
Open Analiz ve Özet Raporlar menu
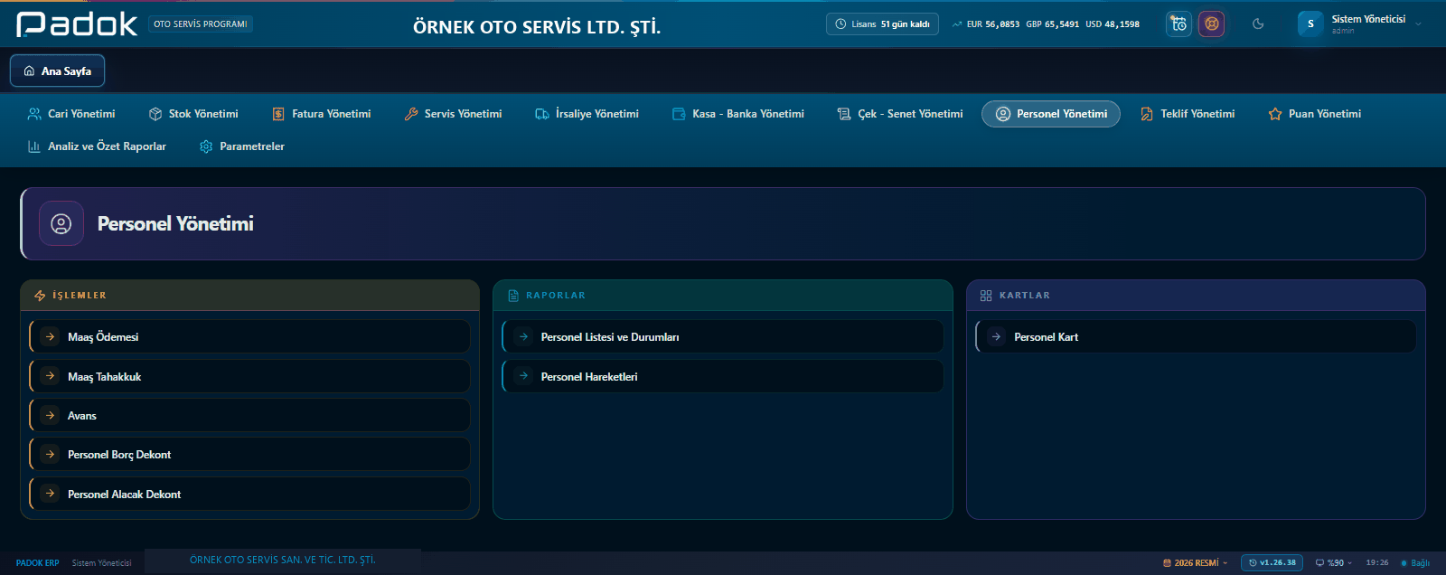click(97, 146)
